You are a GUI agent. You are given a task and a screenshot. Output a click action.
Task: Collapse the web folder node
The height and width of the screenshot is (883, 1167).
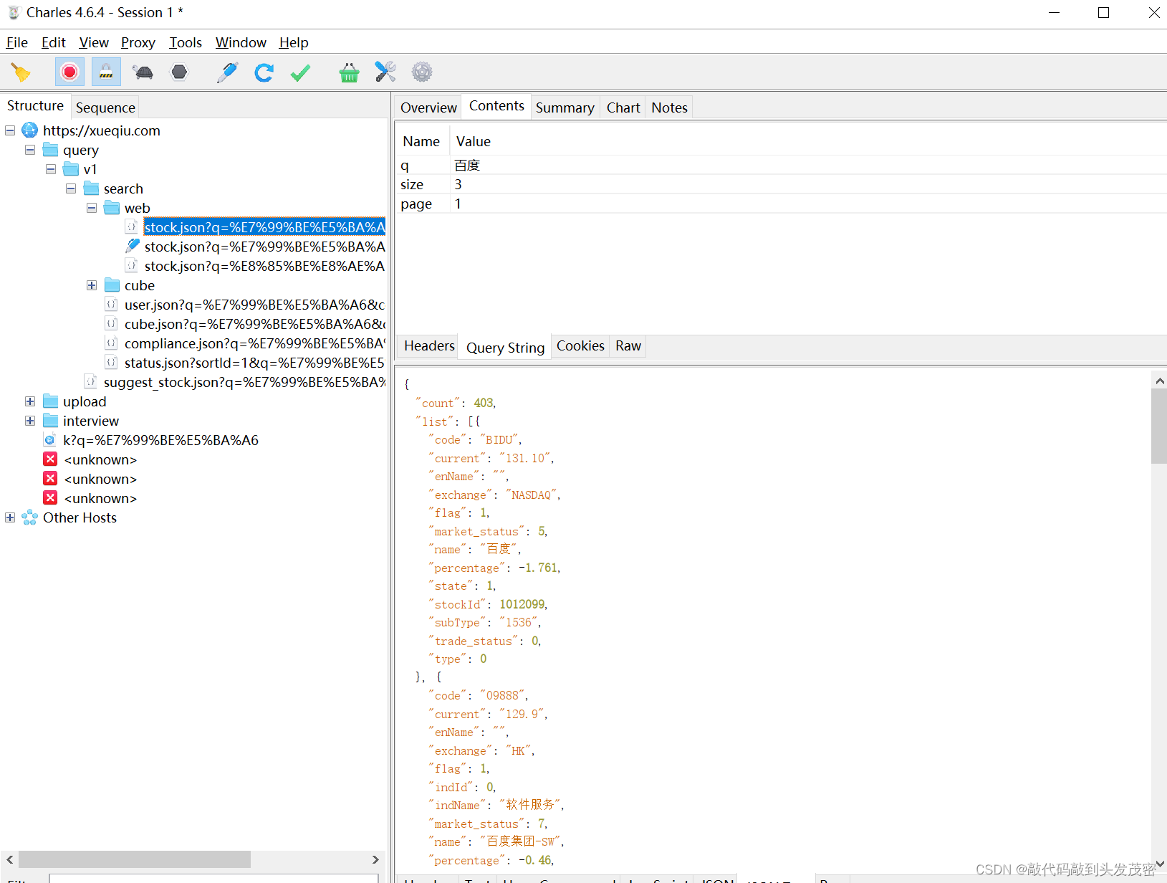click(x=92, y=208)
